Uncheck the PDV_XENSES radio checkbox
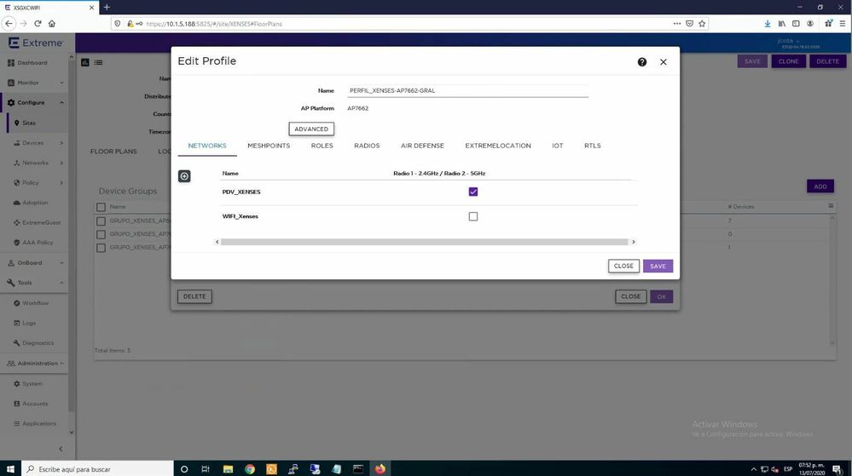The width and height of the screenshot is (852, 476). [x=473, y=192]
